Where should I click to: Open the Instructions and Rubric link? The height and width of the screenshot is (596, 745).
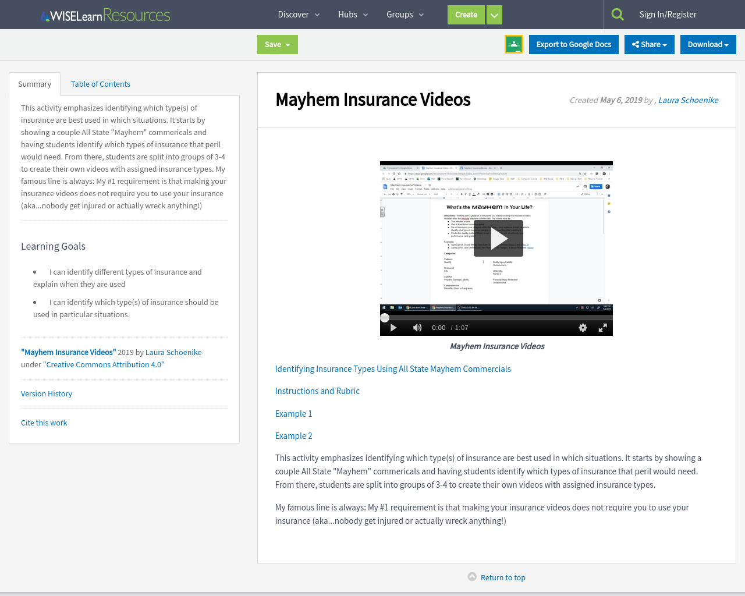[317, 391]
